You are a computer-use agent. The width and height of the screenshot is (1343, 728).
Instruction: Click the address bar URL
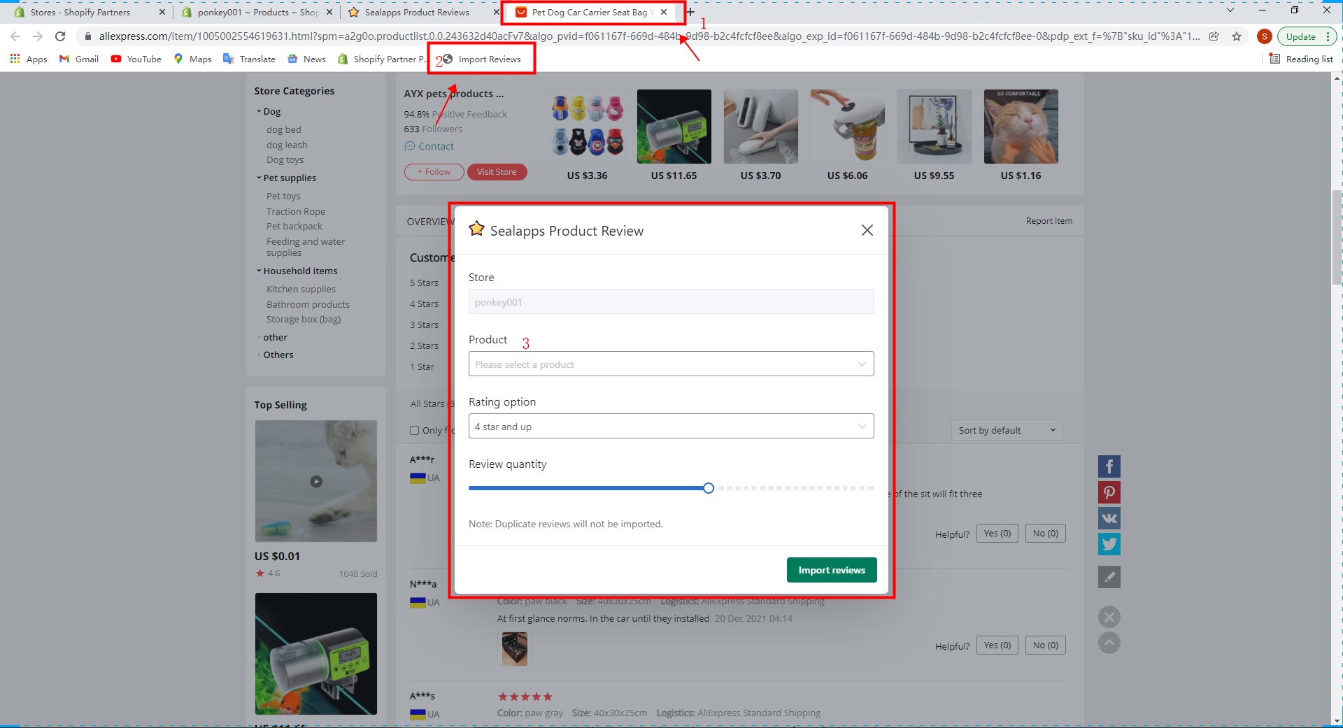pyautogui.click(x=649, y=36)
